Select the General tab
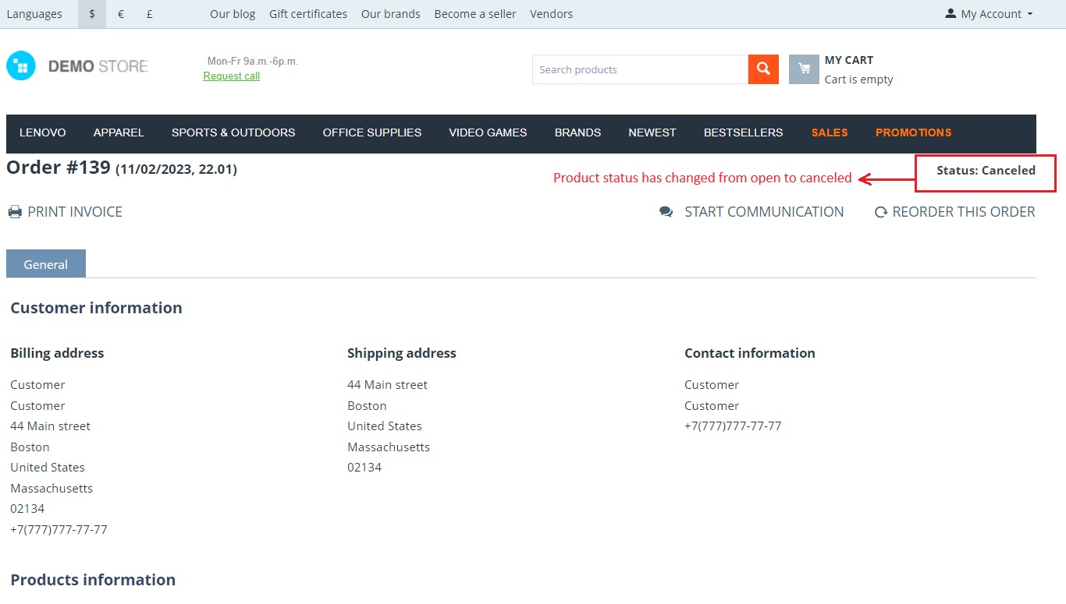1066x604 pixels. pos(46,264)
